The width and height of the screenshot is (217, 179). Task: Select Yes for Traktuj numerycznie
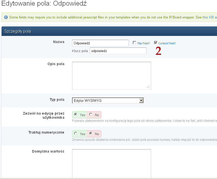(x=75, y=134)
